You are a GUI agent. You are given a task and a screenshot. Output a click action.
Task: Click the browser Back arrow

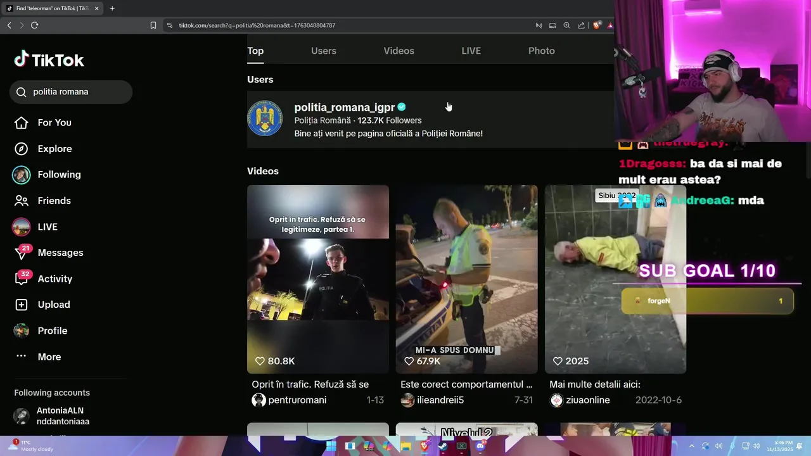[9, 25]
